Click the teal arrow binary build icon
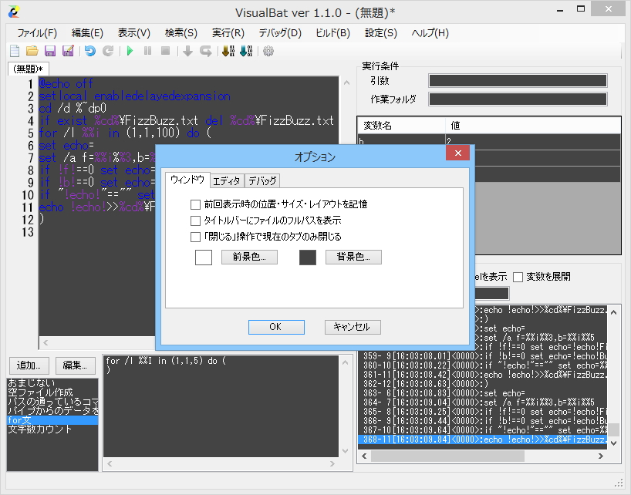The height and width of the screenshot is (495, 631). tap(246, 51)
